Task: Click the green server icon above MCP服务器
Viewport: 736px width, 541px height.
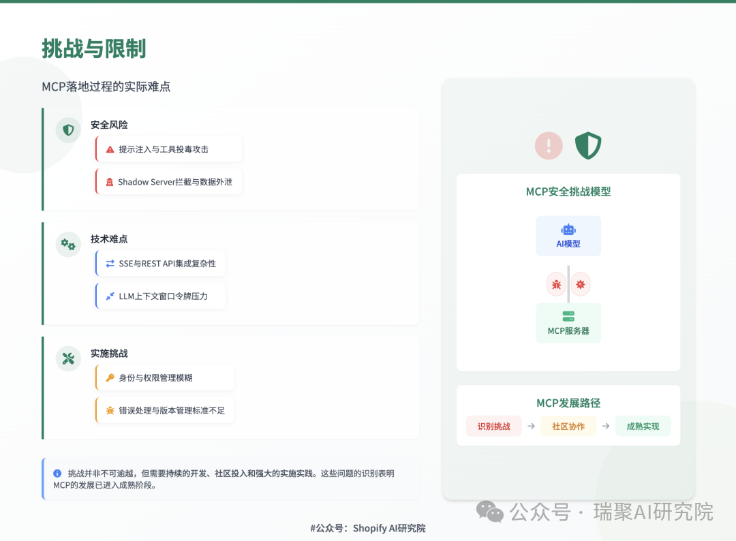Action: click(568, 316)
